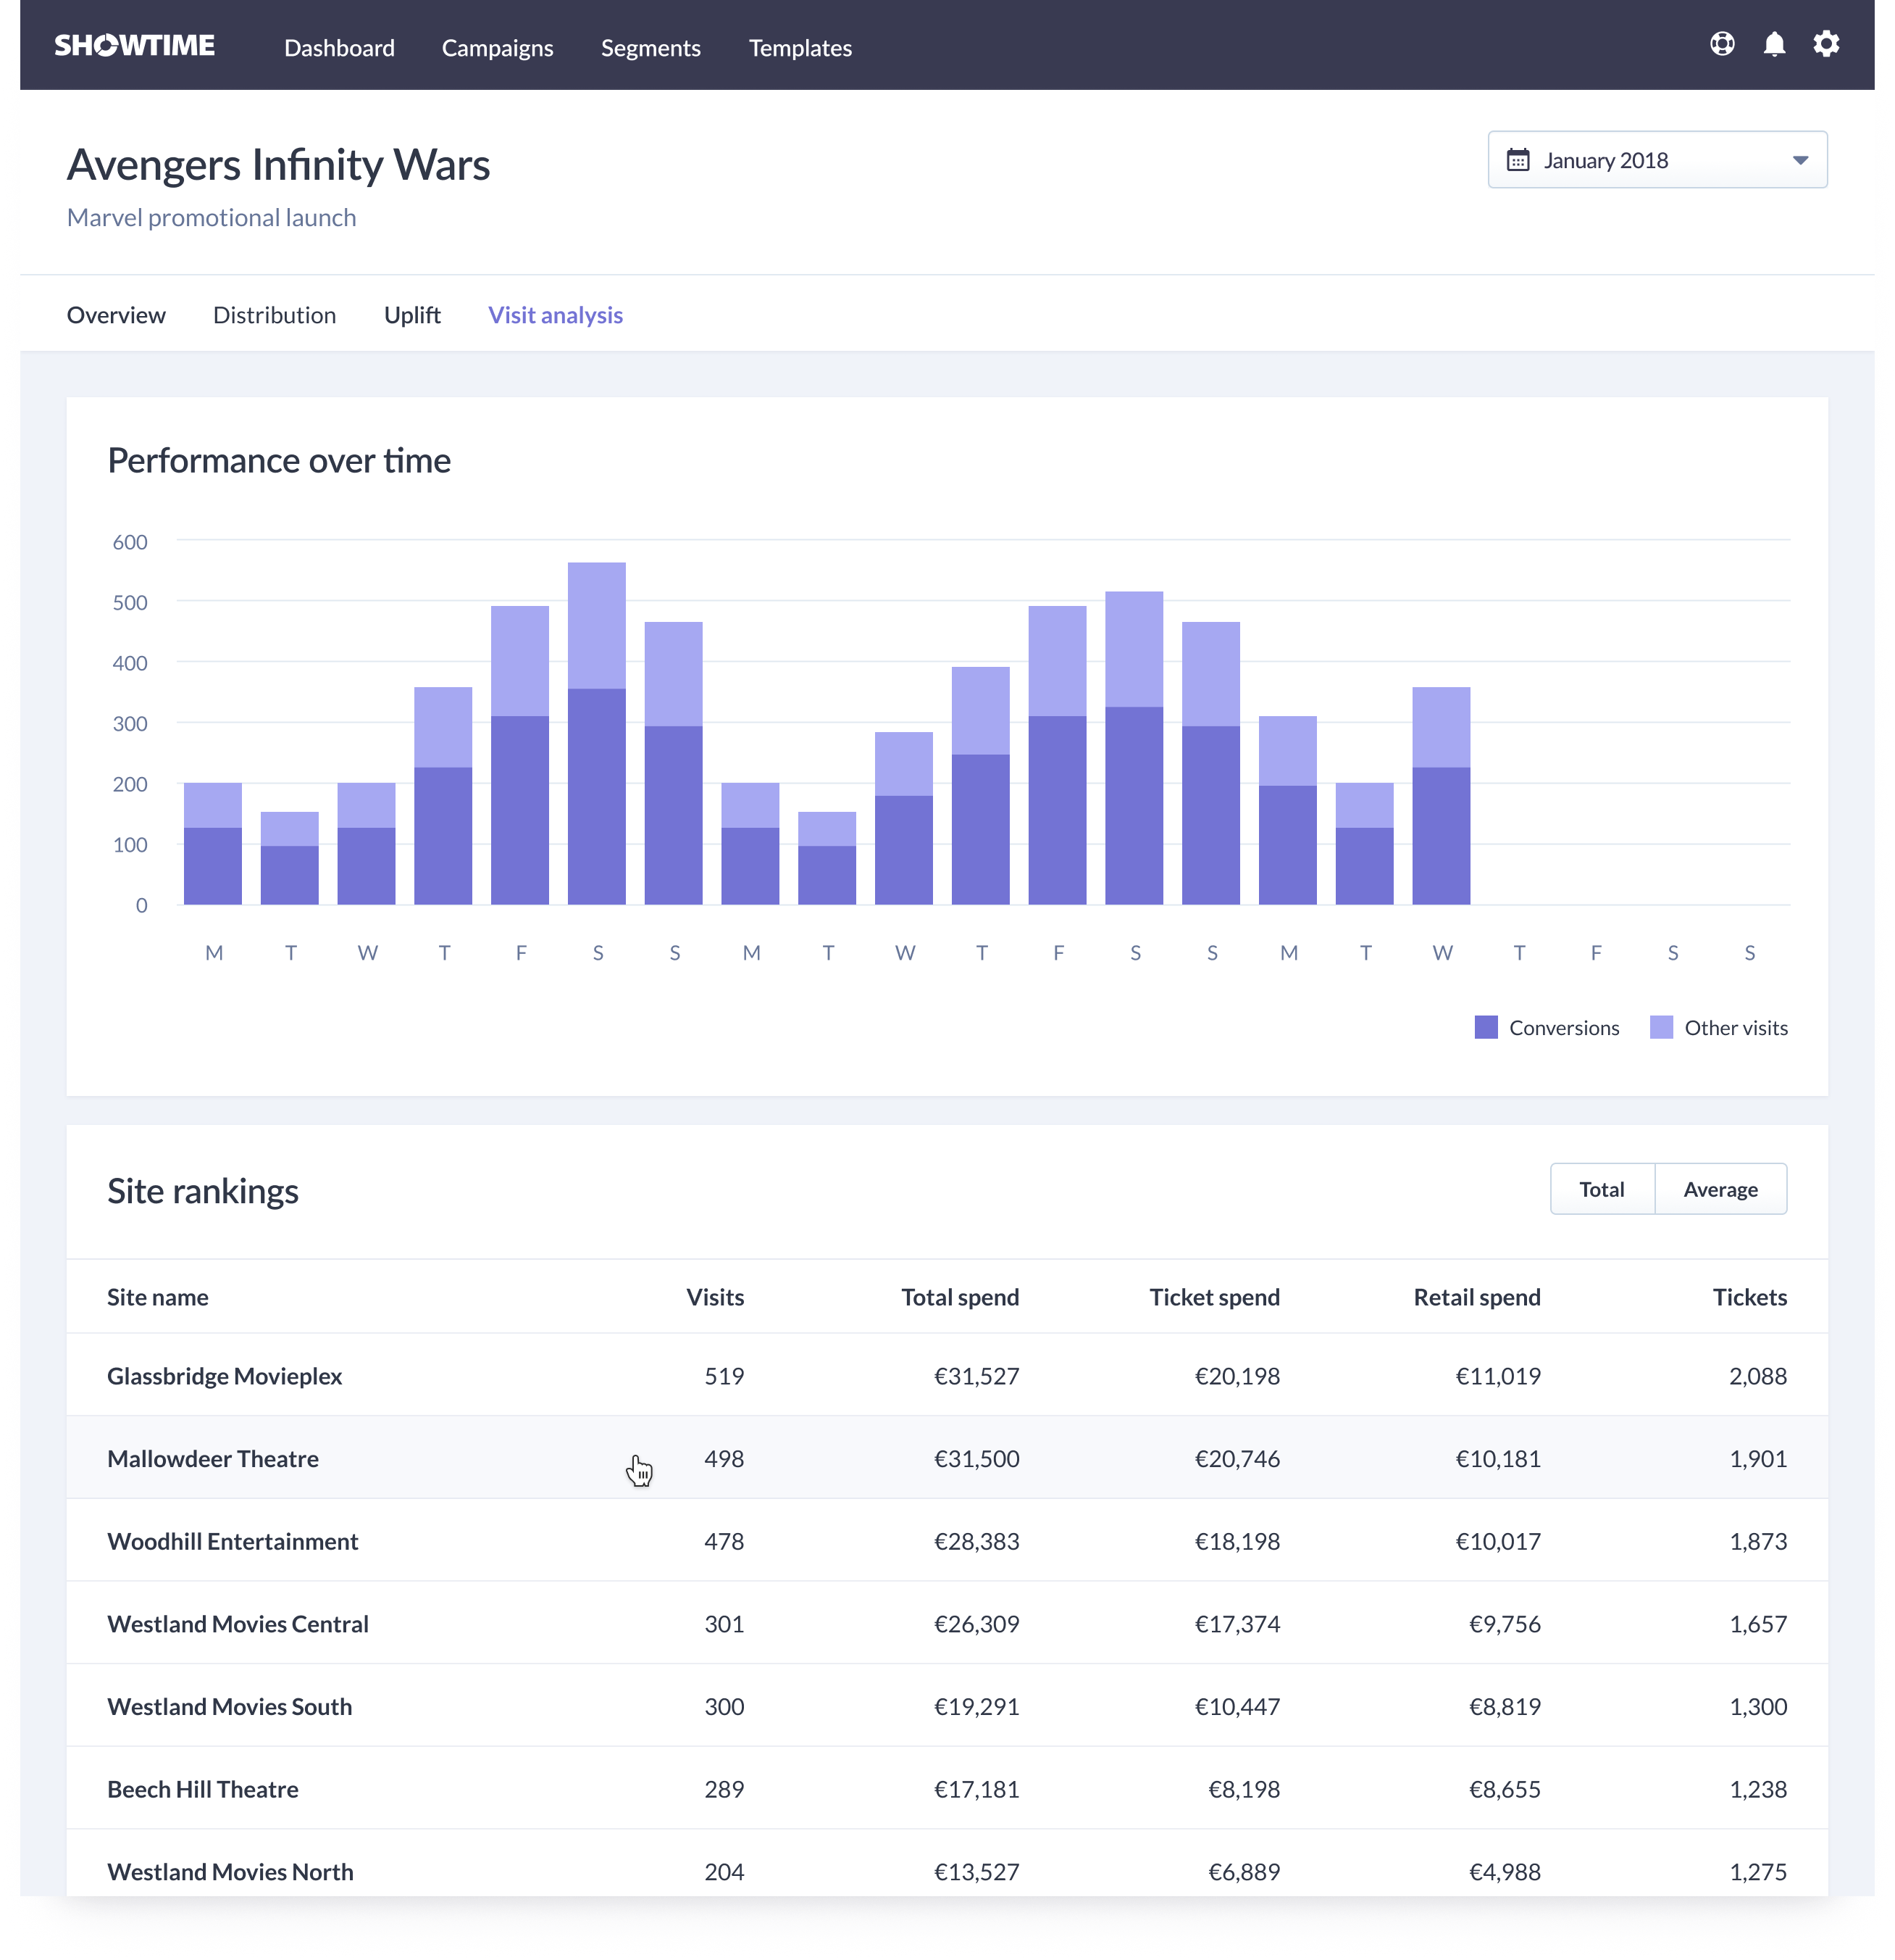Switch site rankings back to Total
This screenshot has width=1895, height=1960.
click(x=1601, y=1189)
